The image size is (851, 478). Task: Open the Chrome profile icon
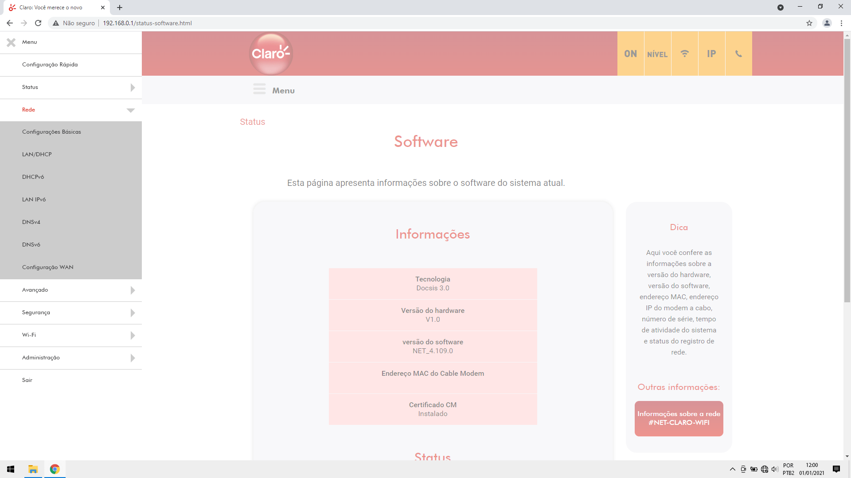[827, 23]
